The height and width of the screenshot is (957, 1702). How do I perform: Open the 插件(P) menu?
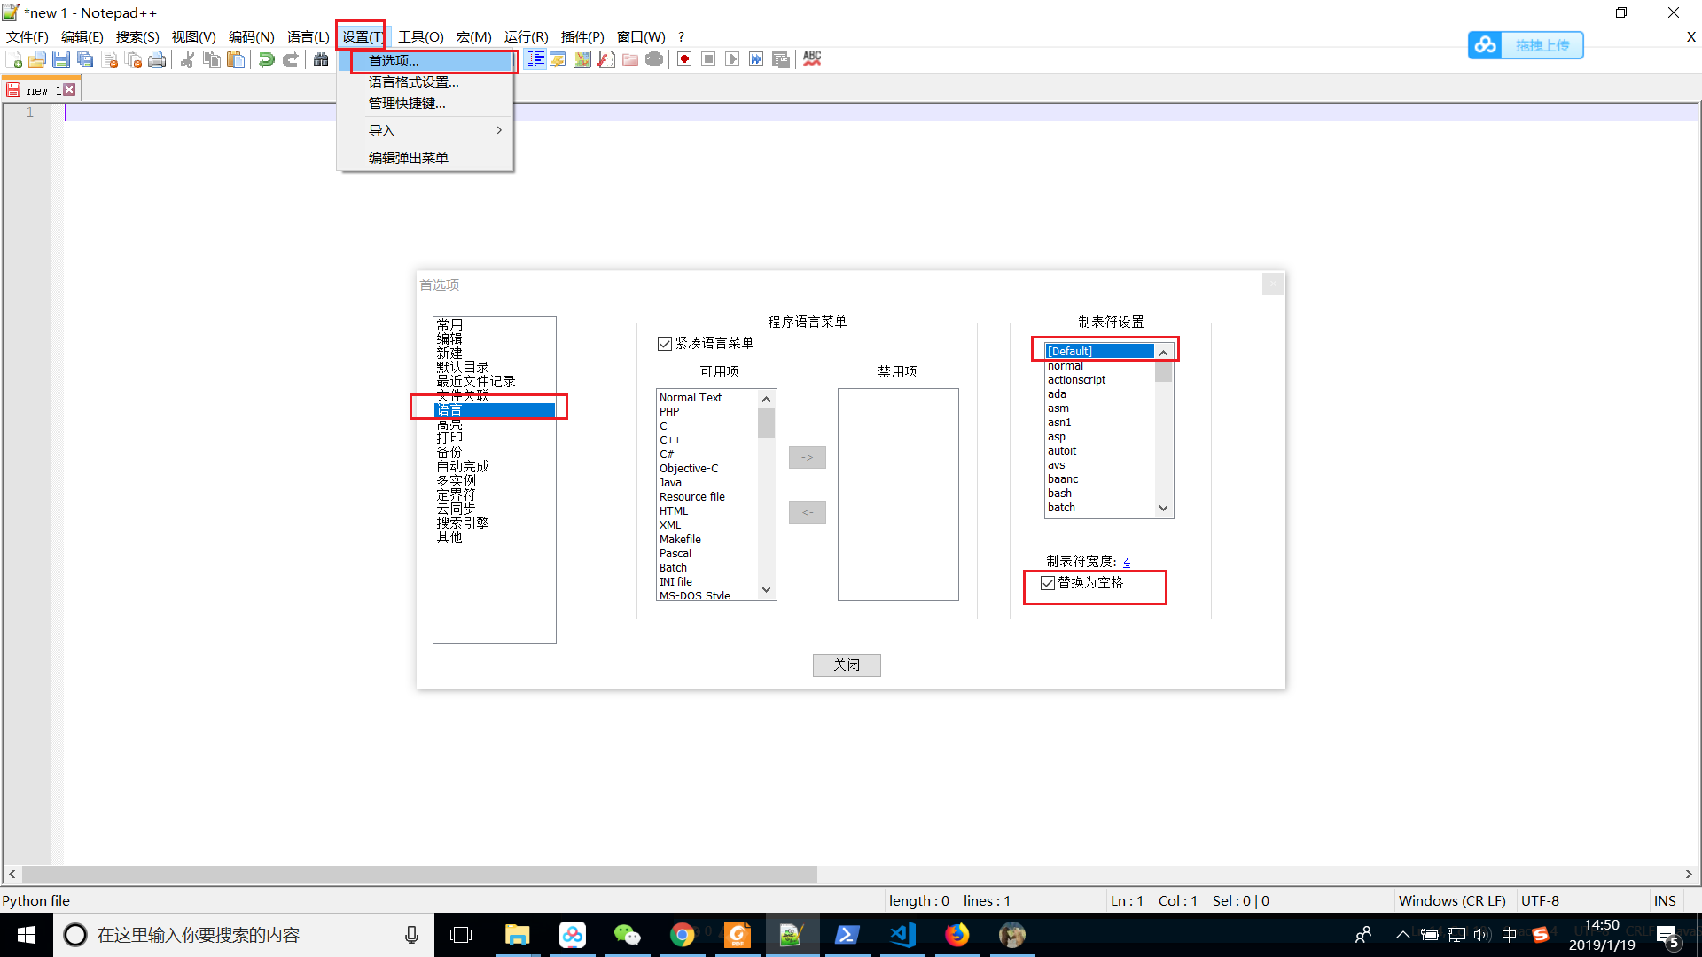582,36
